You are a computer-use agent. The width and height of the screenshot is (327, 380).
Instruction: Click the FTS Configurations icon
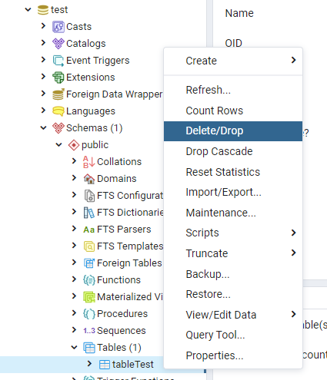pyautogui.click(x=89, y=196)
